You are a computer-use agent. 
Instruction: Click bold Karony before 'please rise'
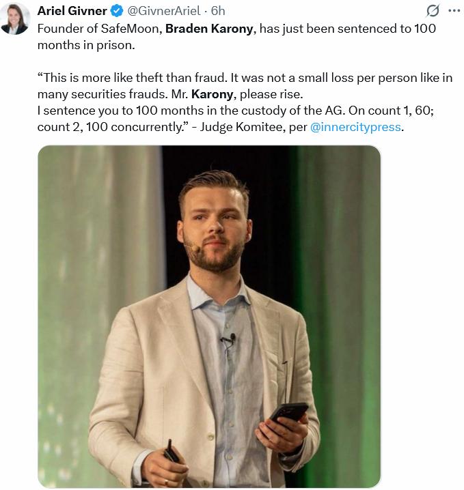(211, 94)
